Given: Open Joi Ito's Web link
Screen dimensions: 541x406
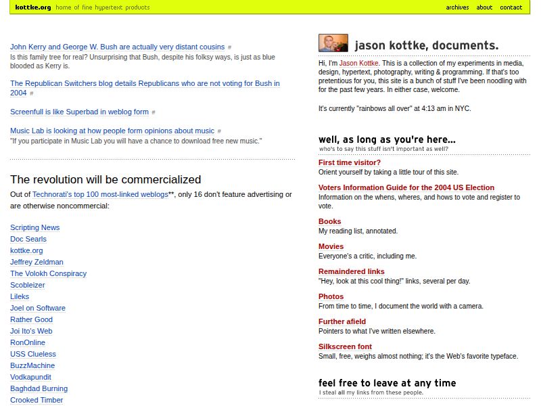Looking at the screenshot, I should coord(31,331).
